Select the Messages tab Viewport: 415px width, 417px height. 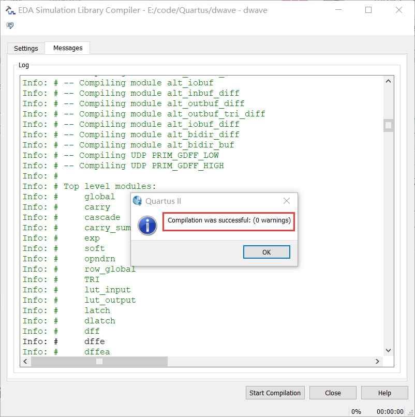pyautogui.click(x=68, y=48)
